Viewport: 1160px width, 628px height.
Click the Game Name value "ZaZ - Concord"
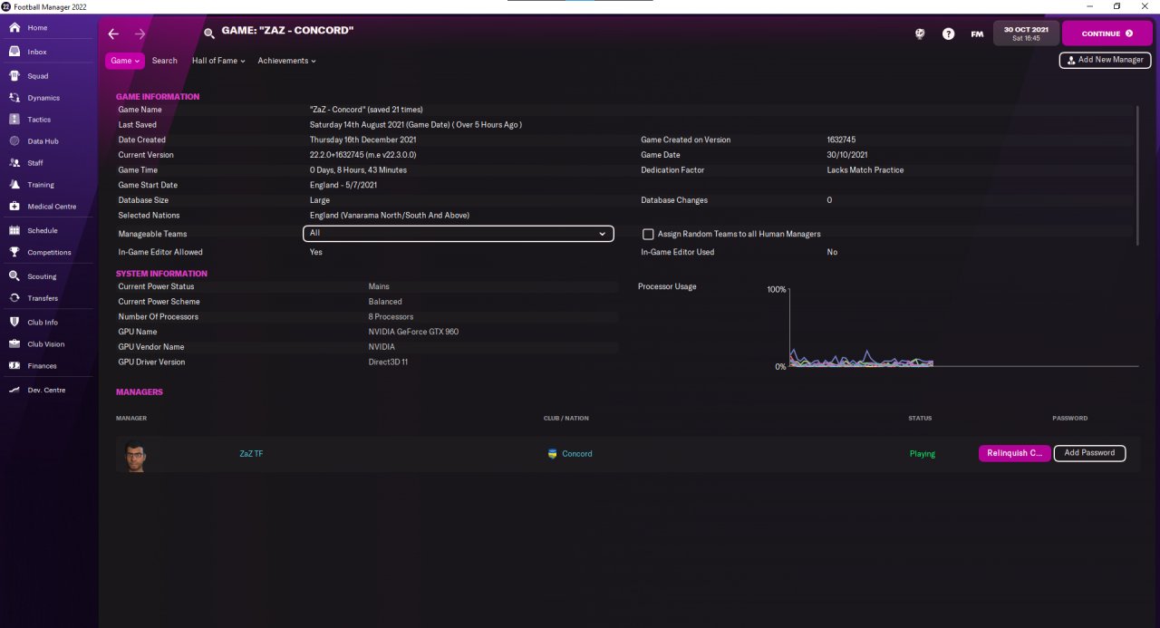coord(366,110)
